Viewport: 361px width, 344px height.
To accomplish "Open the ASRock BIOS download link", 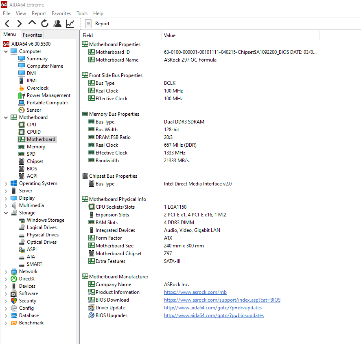I will coord(222,300).
